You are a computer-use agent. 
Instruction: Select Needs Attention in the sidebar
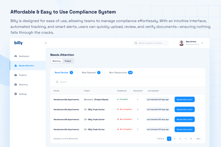pos(28,66)
